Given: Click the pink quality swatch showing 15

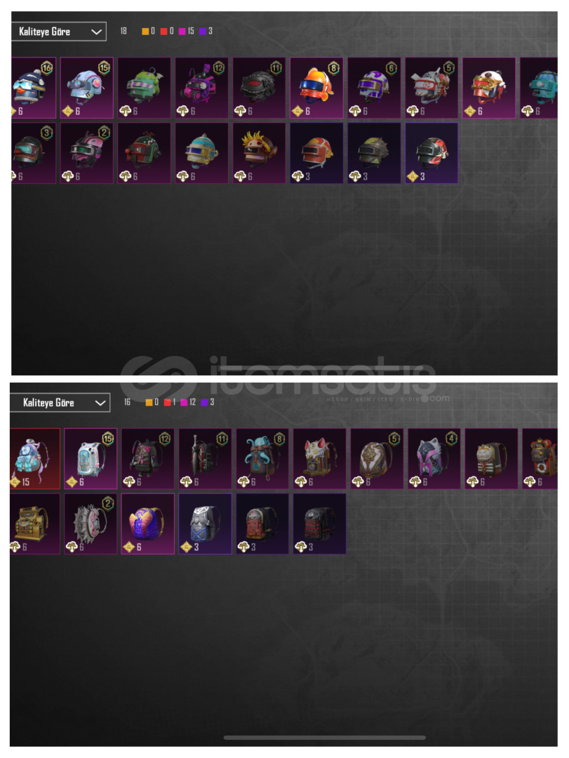Looking at the screenshot, I should tap(182, 32).
